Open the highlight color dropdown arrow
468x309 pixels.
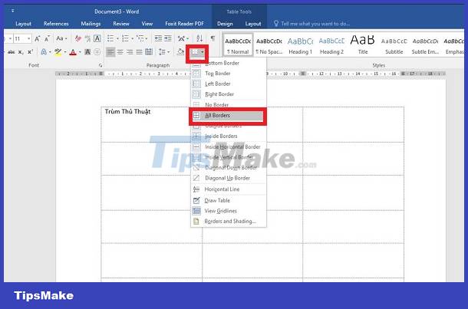pos(65,52)
